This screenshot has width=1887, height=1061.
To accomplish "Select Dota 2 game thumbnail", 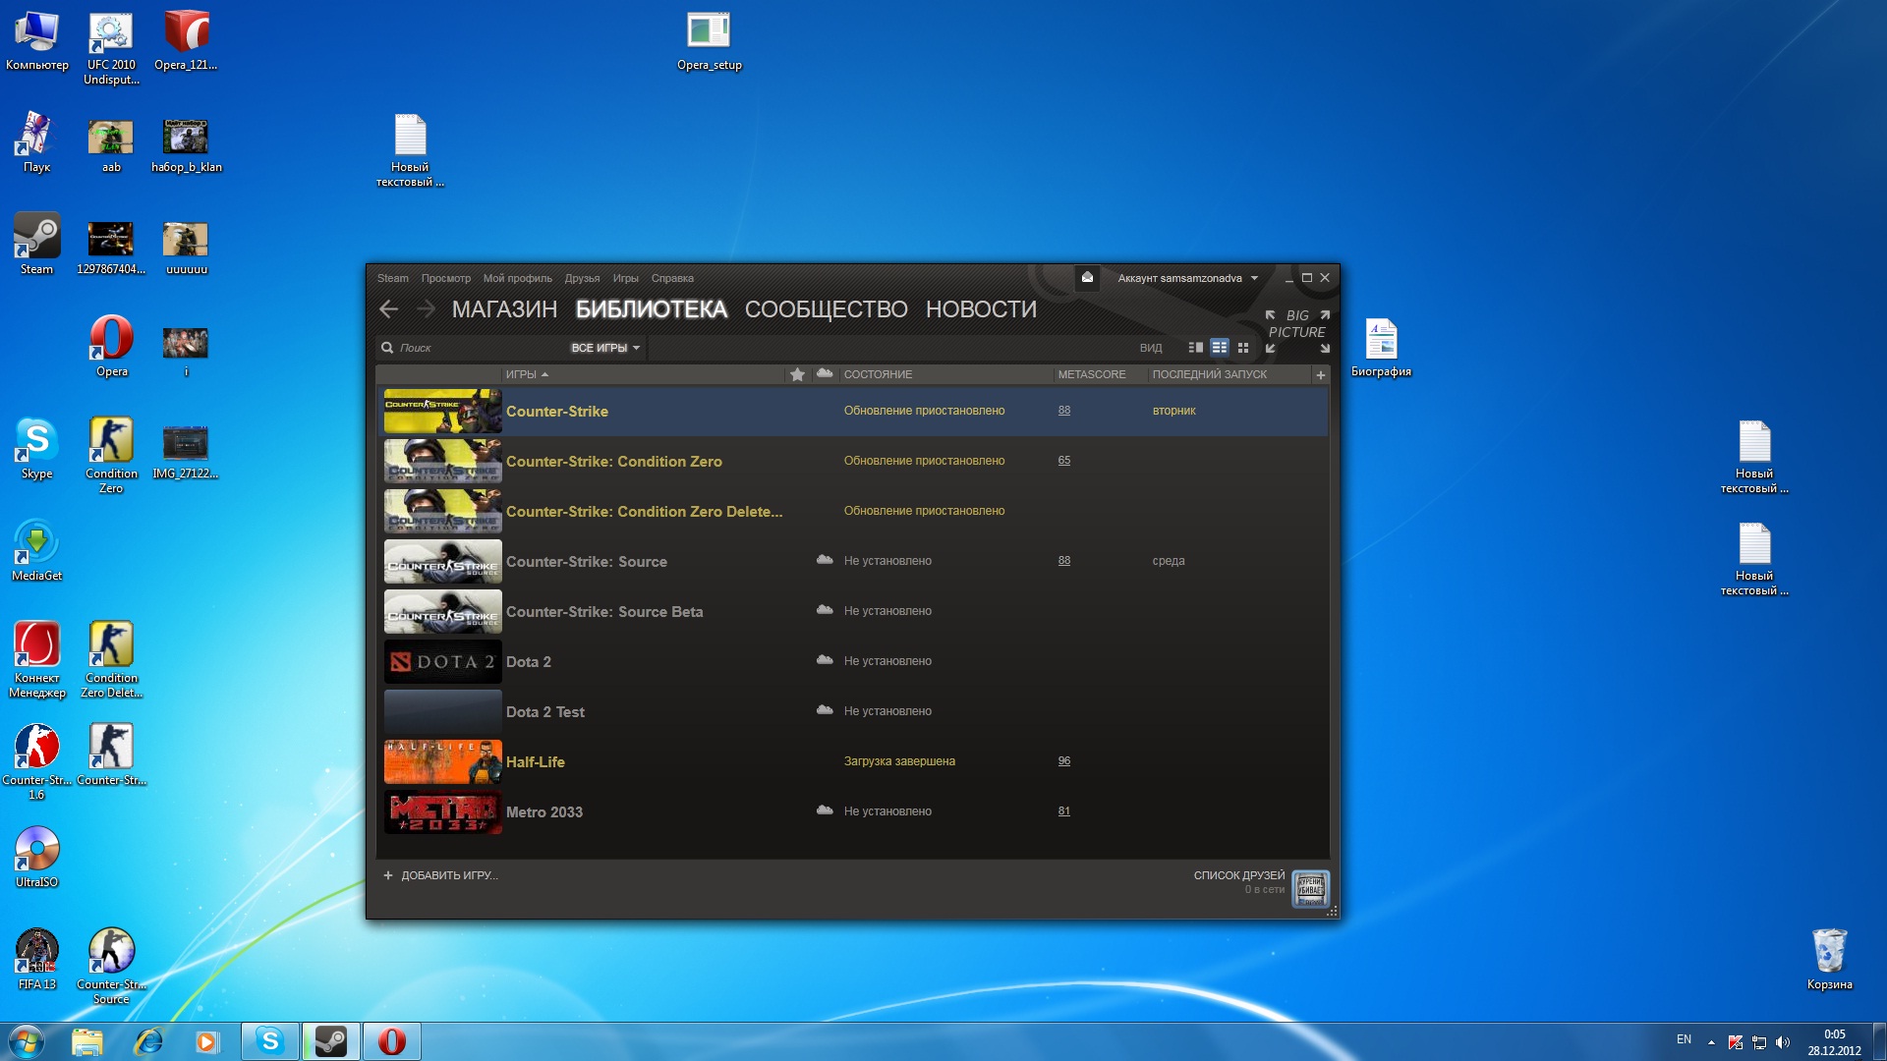I will click(x=442, y=661).
